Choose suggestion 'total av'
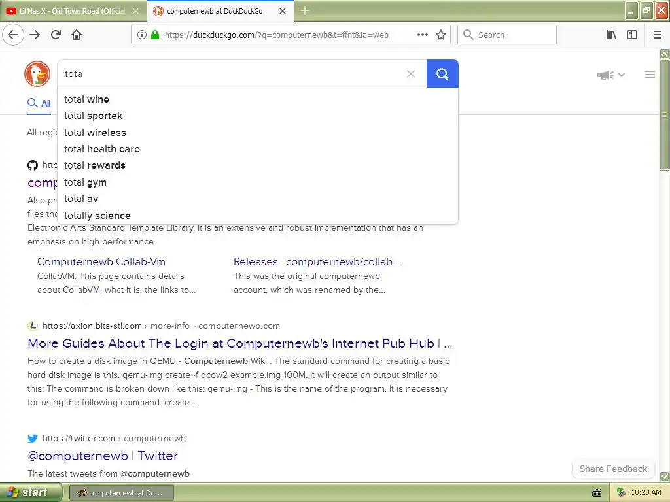The height and width of the screenshot is (502, 670). tap(258, 199)
